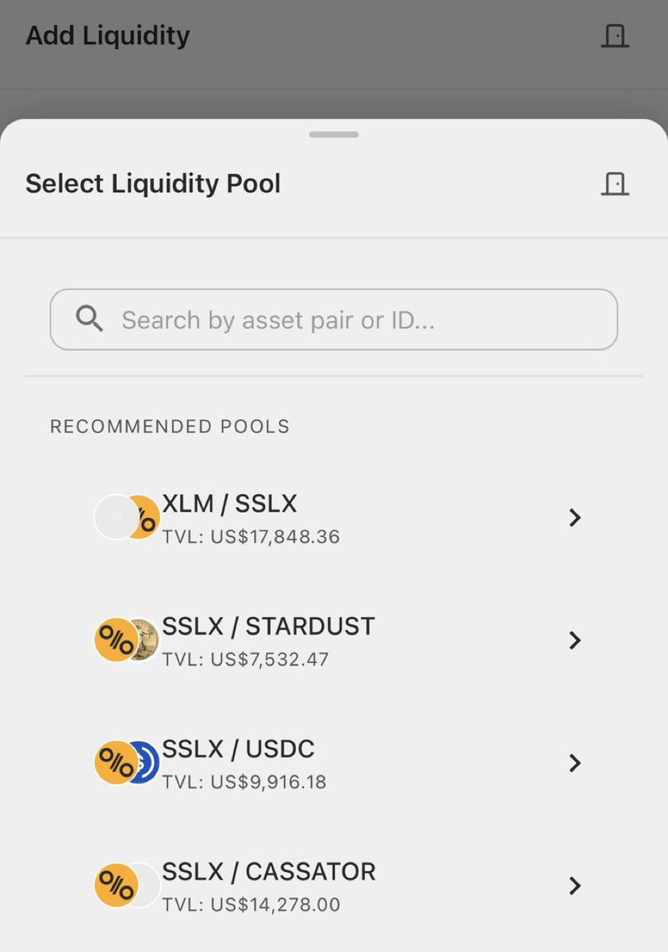668x952 pixels.
Task: Close the Select Liquidity Pool sheet via door icon
Action: point(615,184)
